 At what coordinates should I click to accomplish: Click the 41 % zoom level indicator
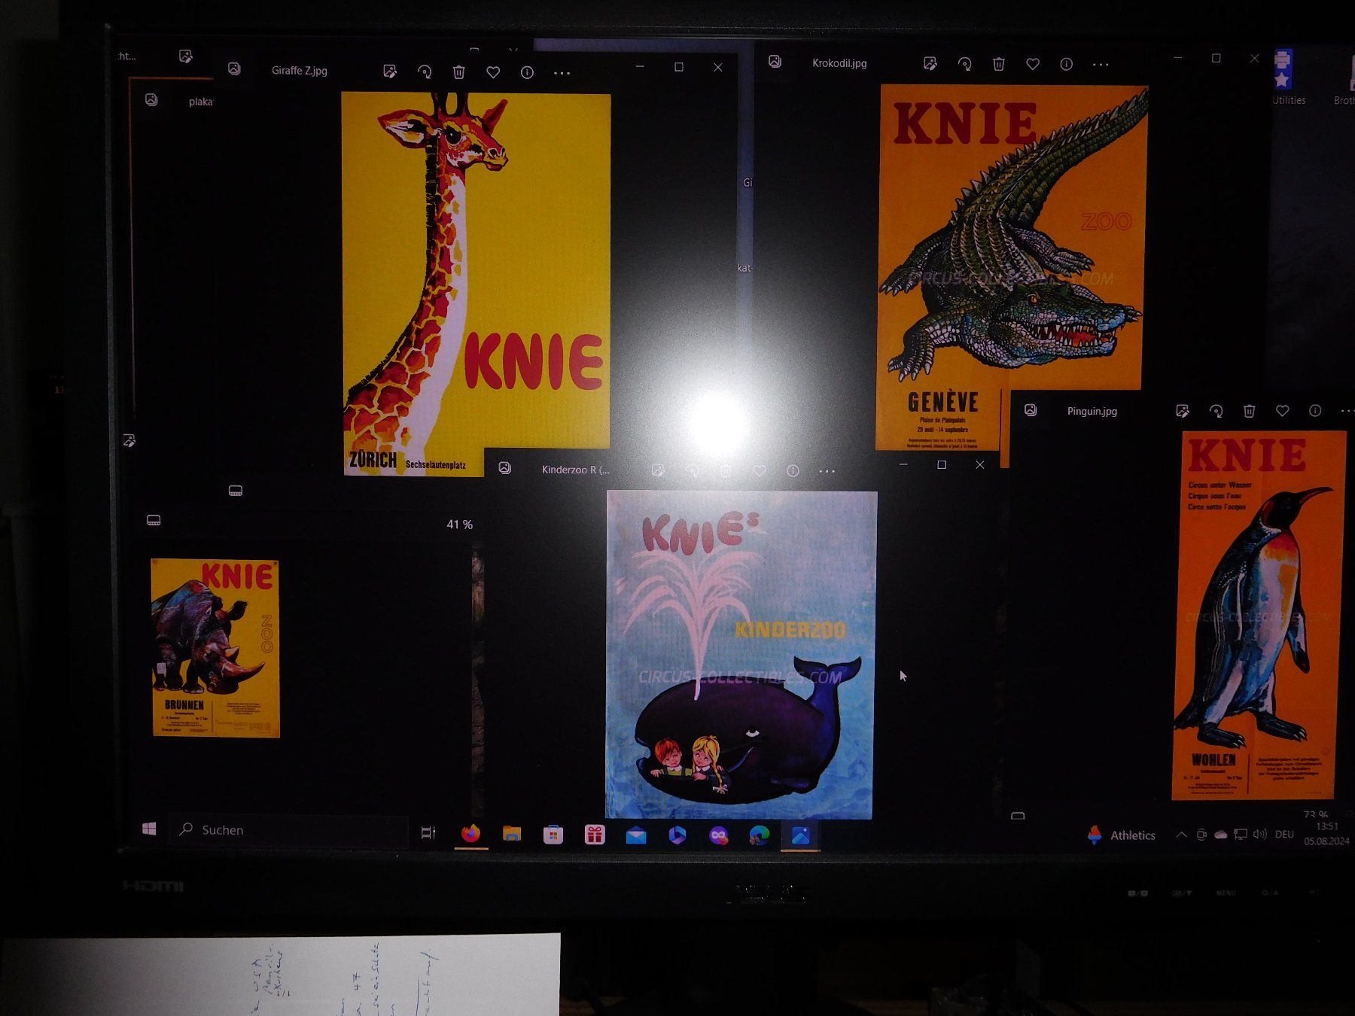coord(459,525)
